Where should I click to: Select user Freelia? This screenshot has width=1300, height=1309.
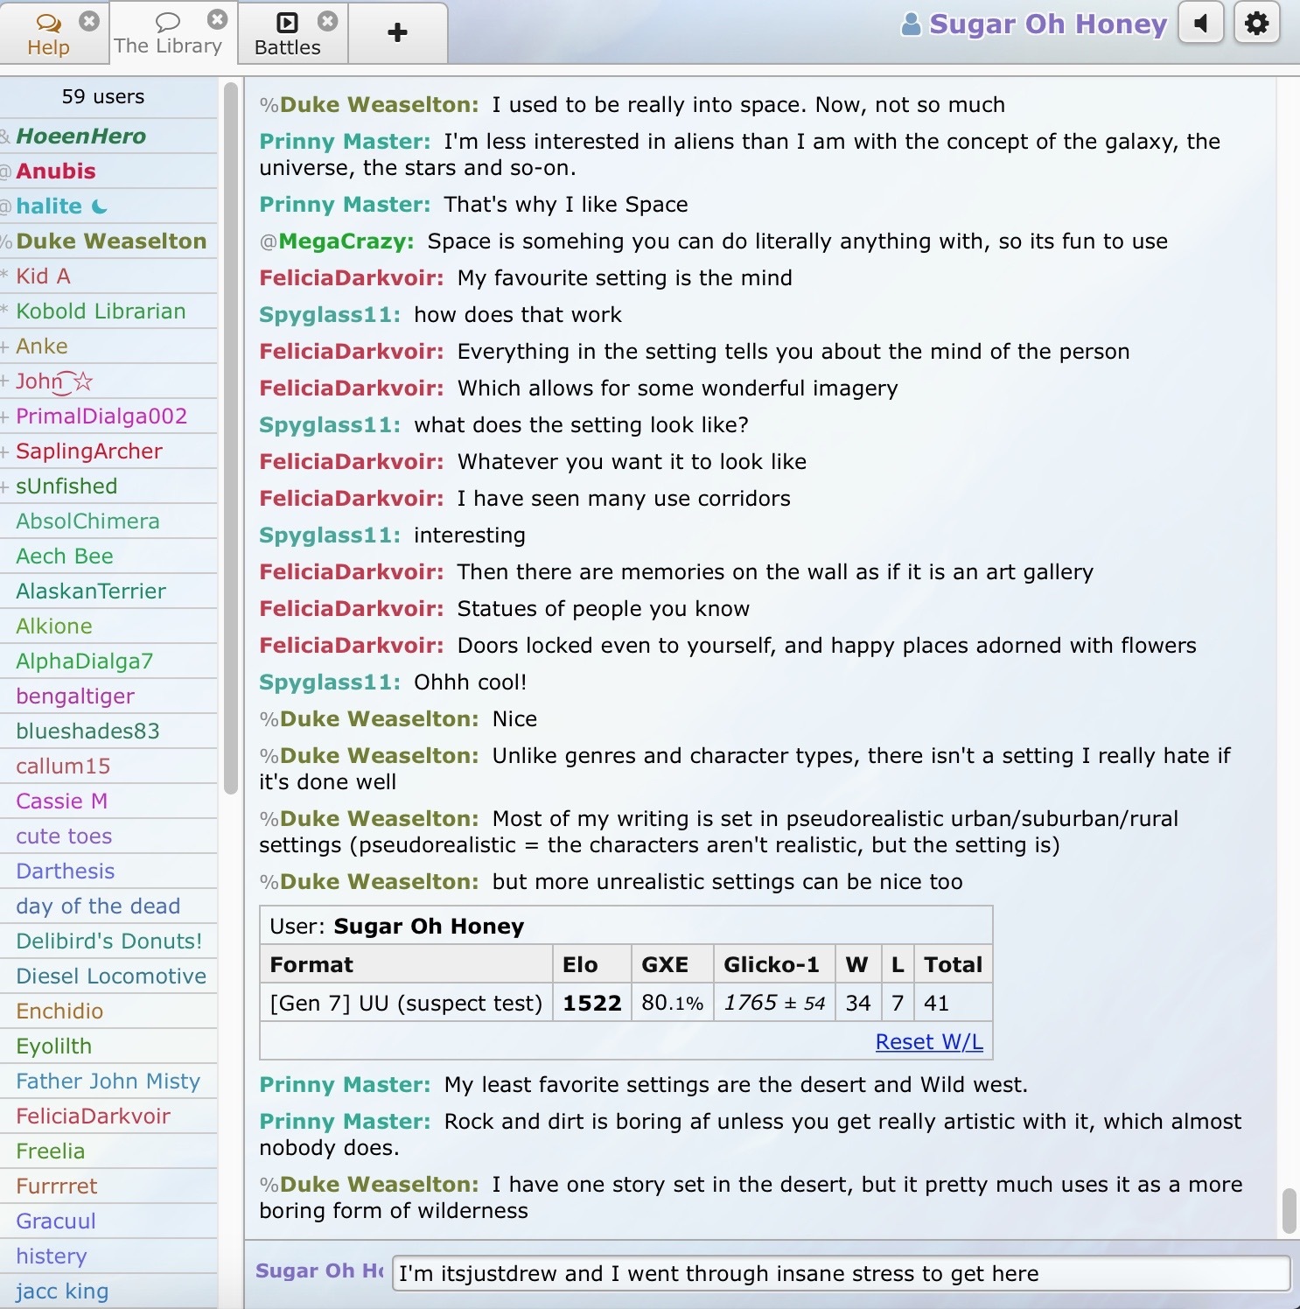[108, 1151]
